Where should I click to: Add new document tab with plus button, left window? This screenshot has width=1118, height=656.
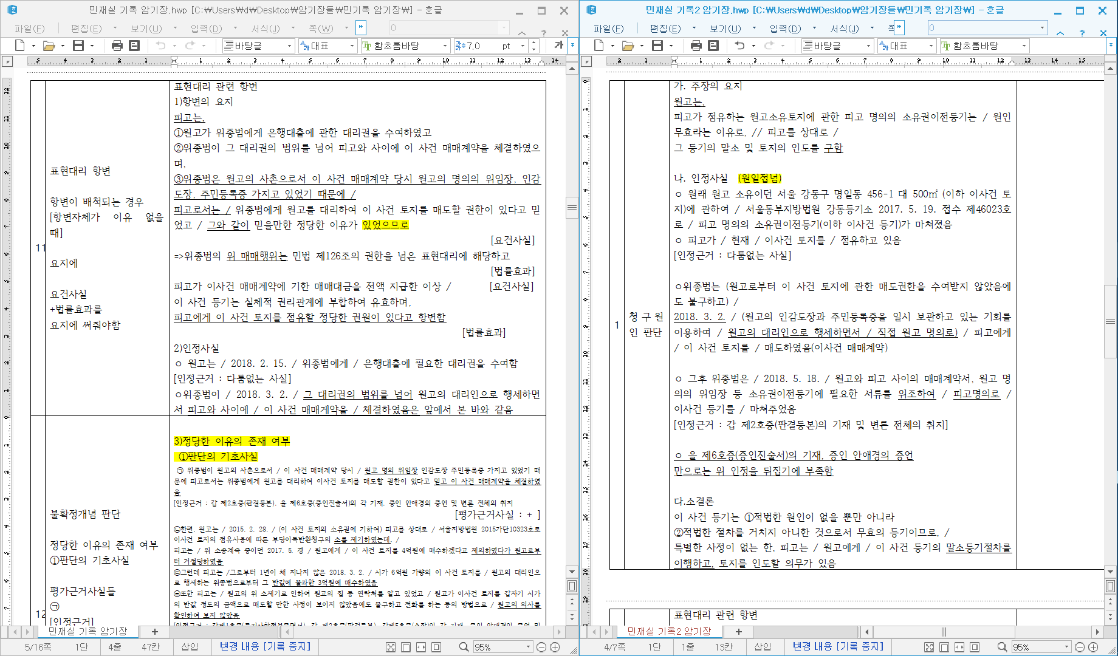[155, 632]
